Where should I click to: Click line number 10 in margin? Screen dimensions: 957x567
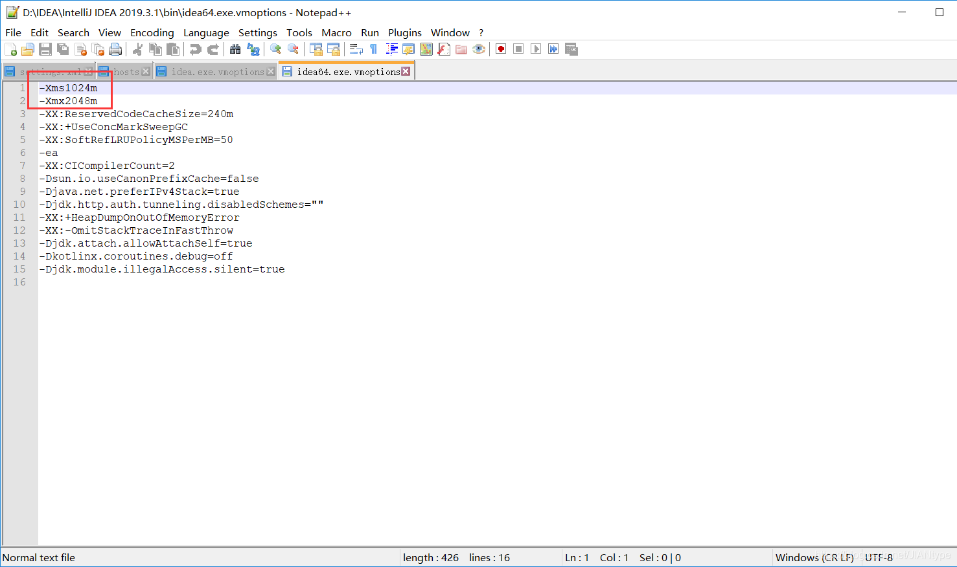tap(19, 205)
